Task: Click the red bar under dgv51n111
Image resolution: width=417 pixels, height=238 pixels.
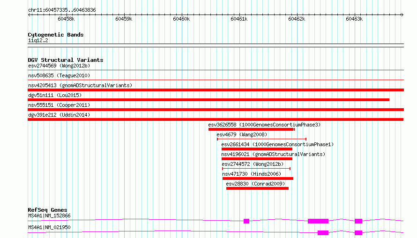Action: pyautogui.click(x=208, y=100)
